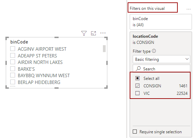Open Filters pane more options ellipsis
This screenshot has width=194, height=138.
pos(189,9)
